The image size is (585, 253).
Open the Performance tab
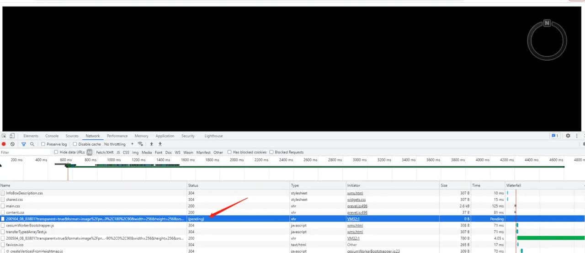117,136
